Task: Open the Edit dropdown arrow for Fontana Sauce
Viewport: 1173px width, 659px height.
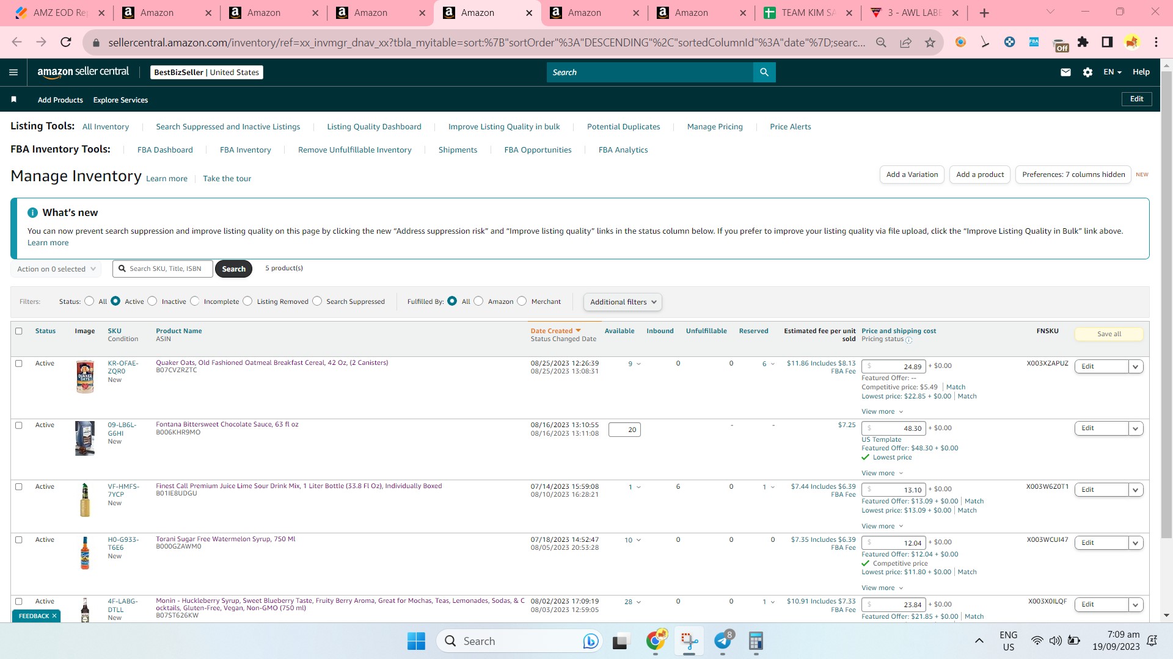Action: click(x=1136, y=428)
